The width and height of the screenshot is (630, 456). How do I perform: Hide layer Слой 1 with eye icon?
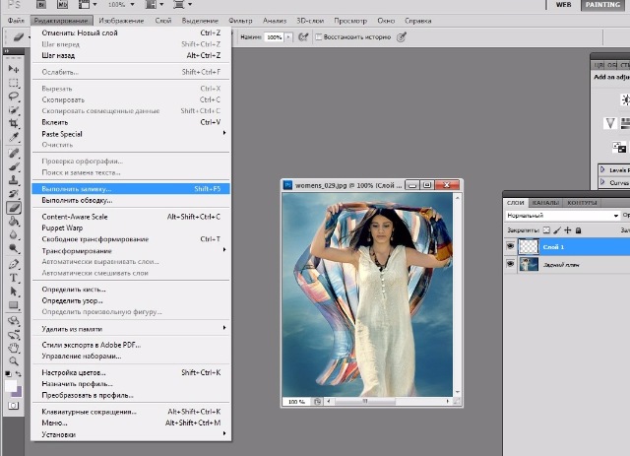click(x=510, y=246)
